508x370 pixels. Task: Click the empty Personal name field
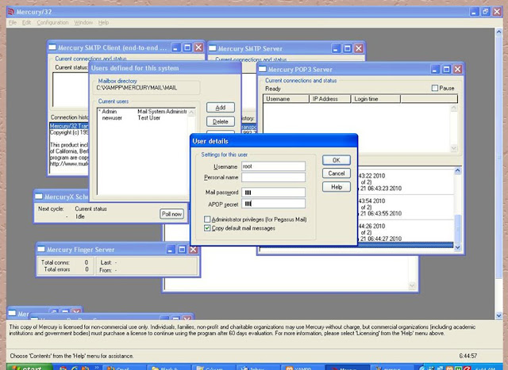pos(273,177)
